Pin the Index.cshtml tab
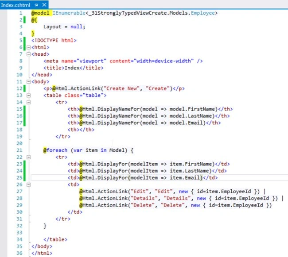Screen dimensions: 288x257 (36, 5)
